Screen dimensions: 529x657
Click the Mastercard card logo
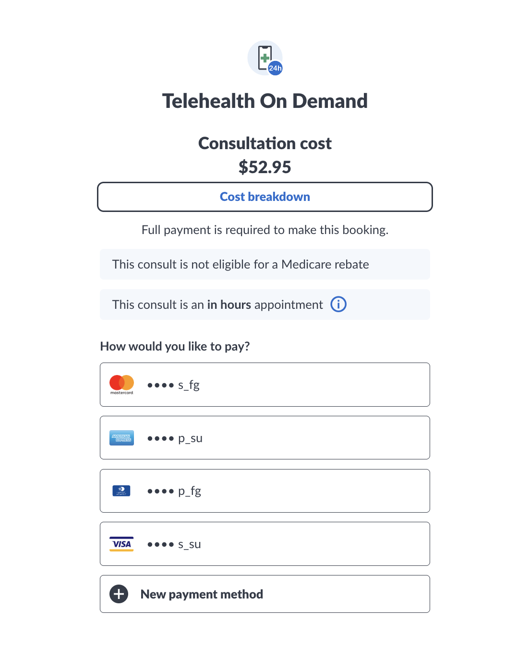121,384
